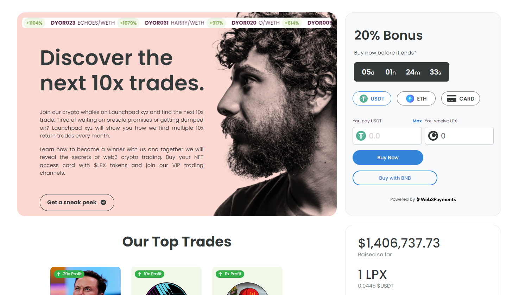519x295 pixels.
Task: Click the Ethereum icon in ETH button
Action: [410, 99]
